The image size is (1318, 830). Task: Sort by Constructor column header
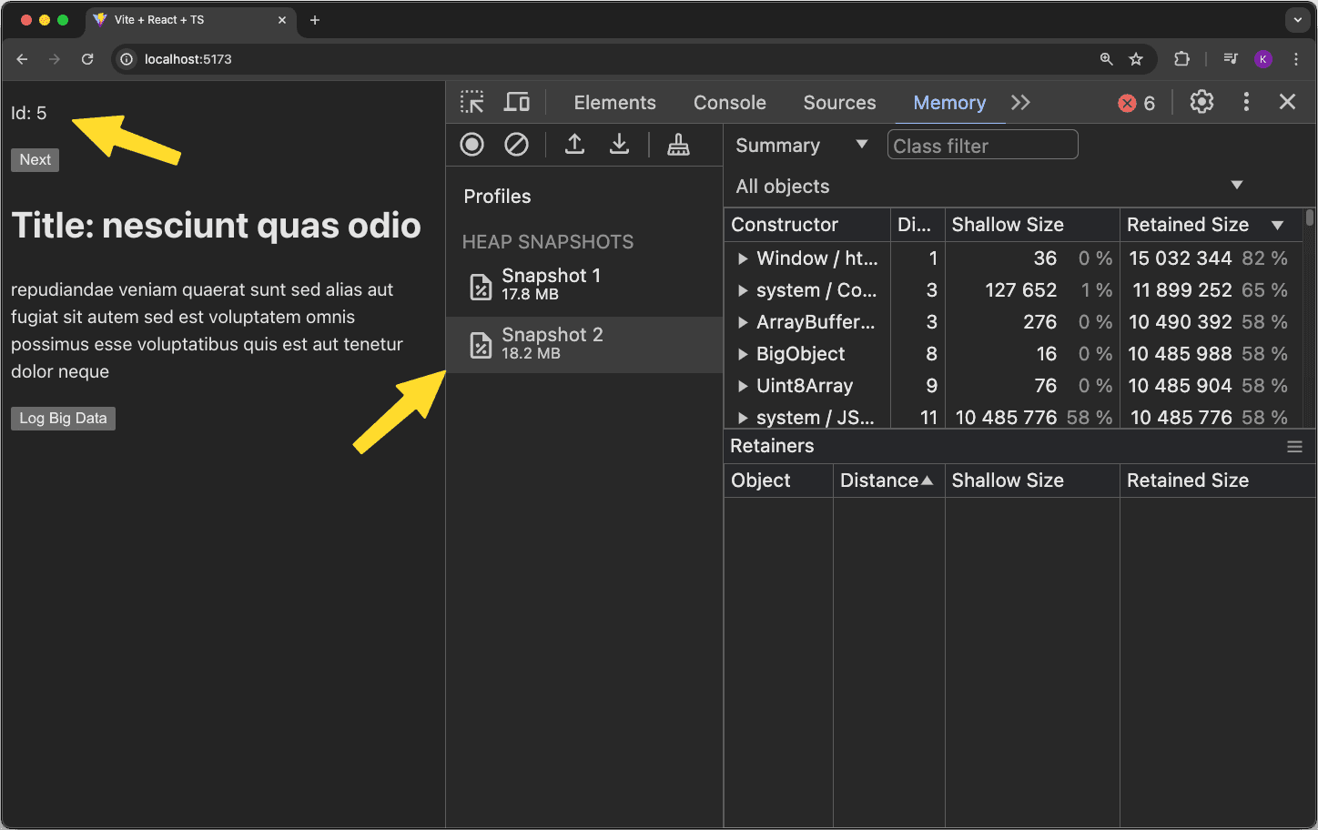point(806,225)
